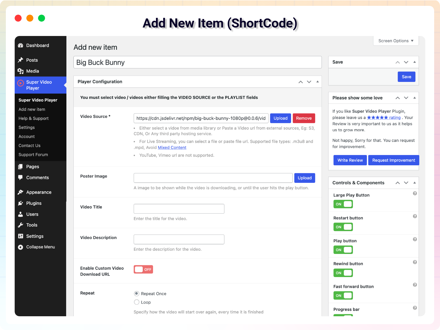This screenshot has height=330, width=440.
Task: Click the Video Source URL field
Action: click(x=201, y=118)
